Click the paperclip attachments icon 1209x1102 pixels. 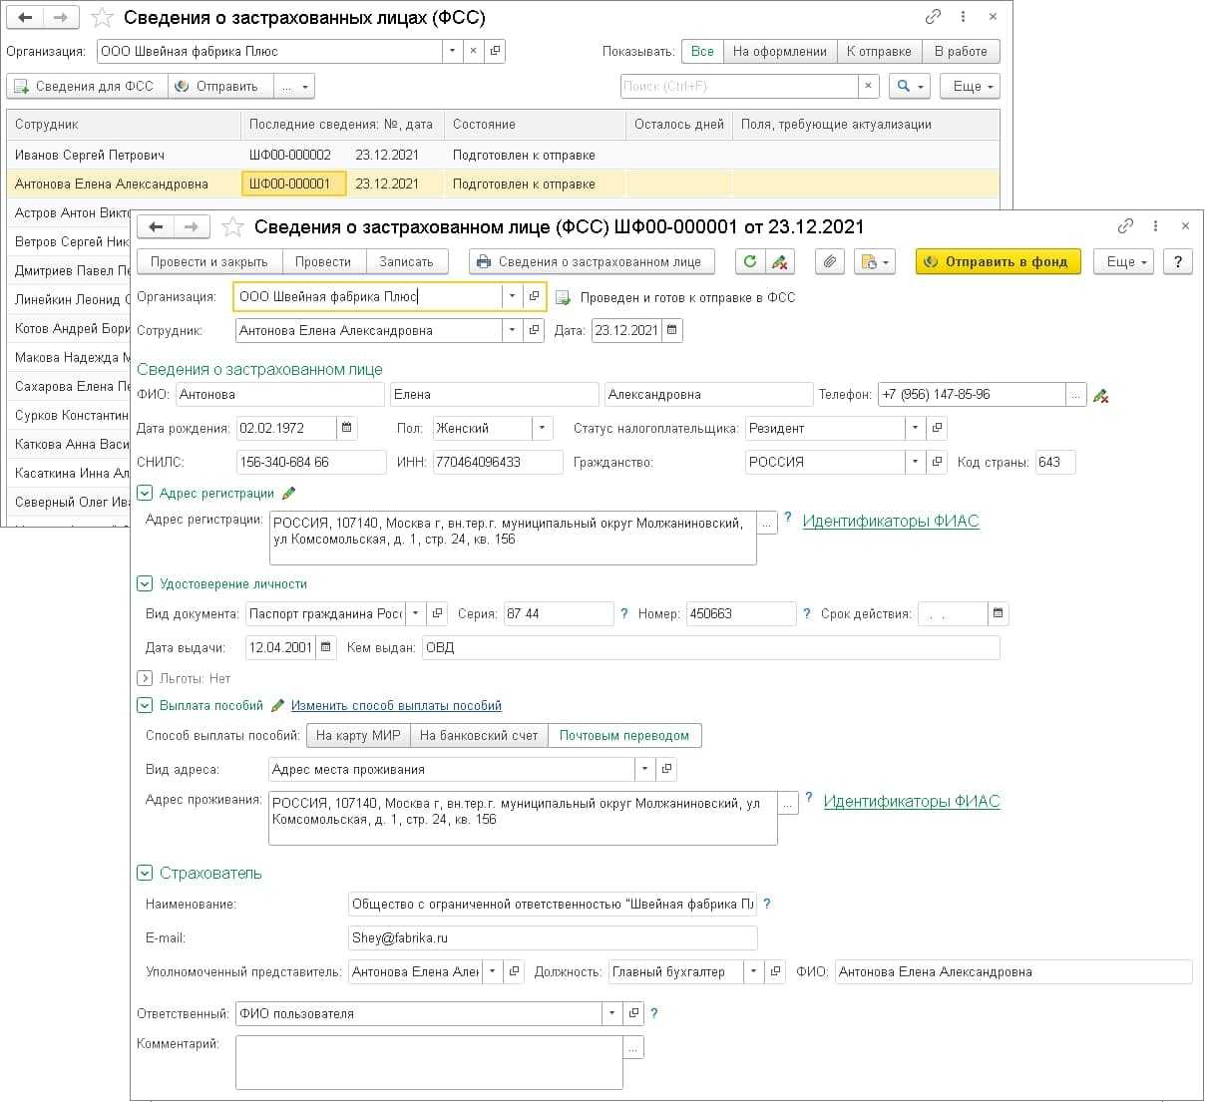point(828,261)
